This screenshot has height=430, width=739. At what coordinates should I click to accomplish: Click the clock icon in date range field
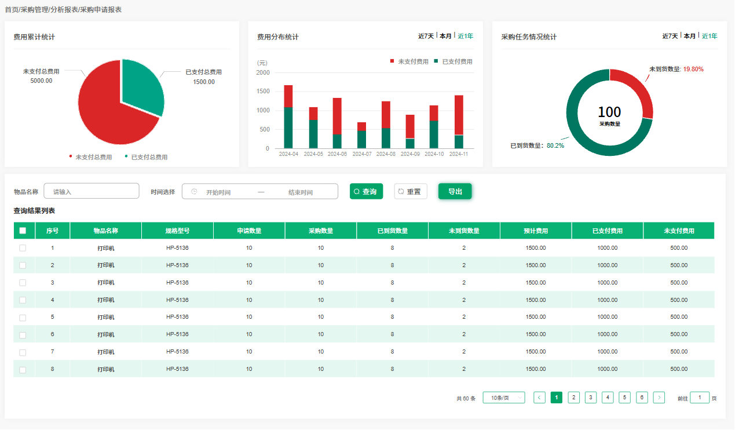coord(194,192)
